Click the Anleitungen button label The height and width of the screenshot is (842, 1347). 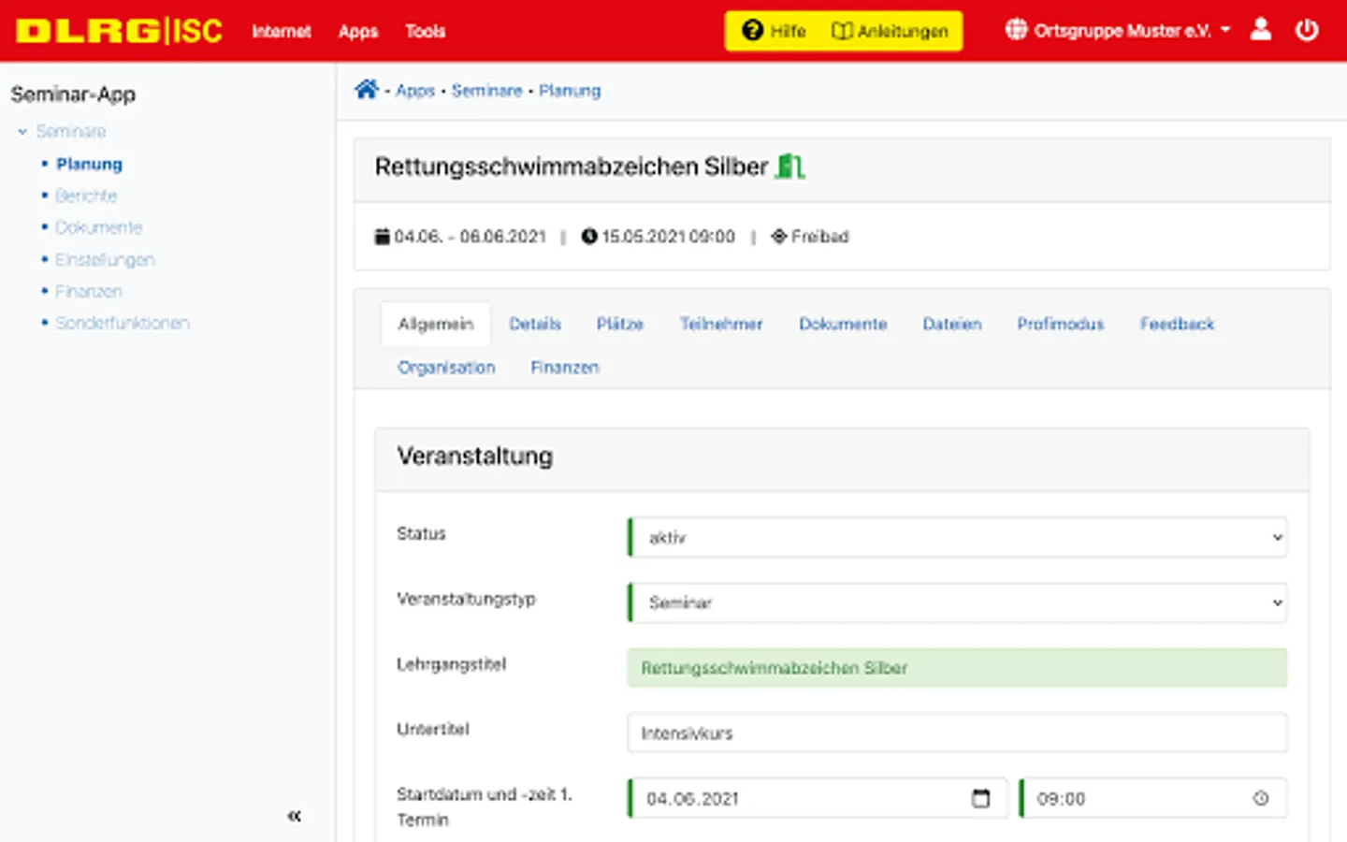903,31
